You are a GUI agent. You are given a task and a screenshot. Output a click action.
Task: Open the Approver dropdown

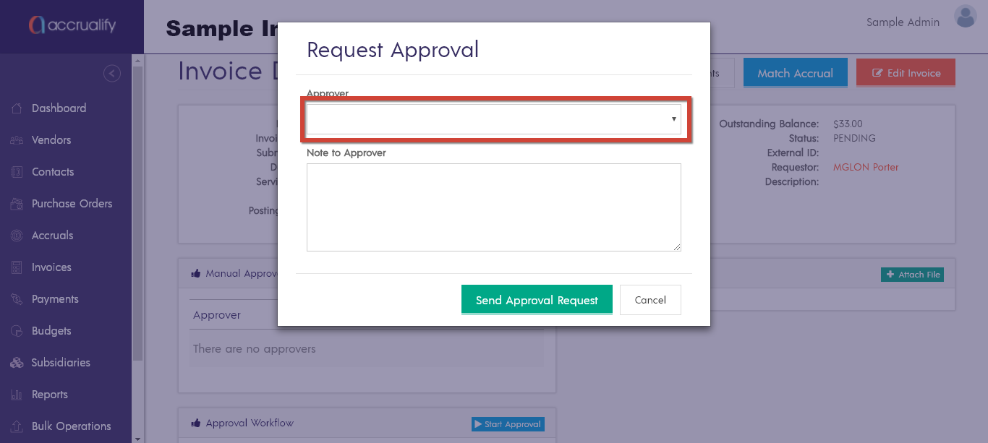494,119
